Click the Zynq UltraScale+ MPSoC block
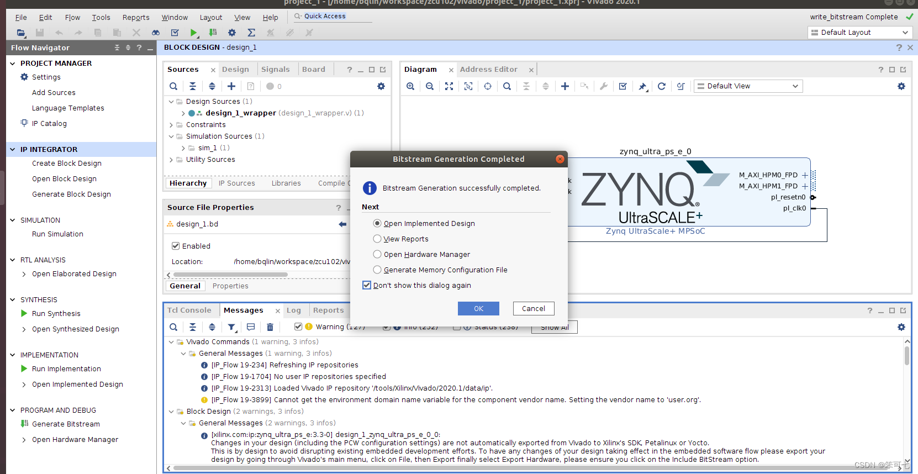 pyautogui.click(x=689, y=192)
